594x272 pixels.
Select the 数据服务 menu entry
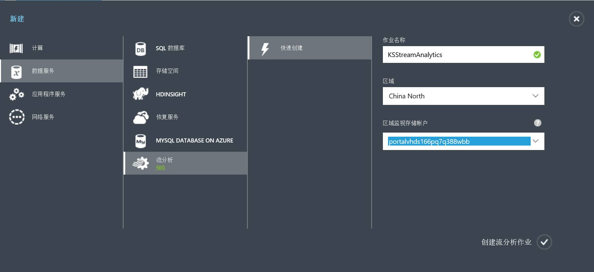62,71
